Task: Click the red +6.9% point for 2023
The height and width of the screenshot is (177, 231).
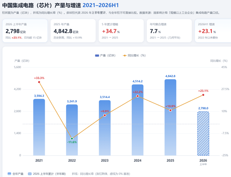Action: tap(105, 115)
